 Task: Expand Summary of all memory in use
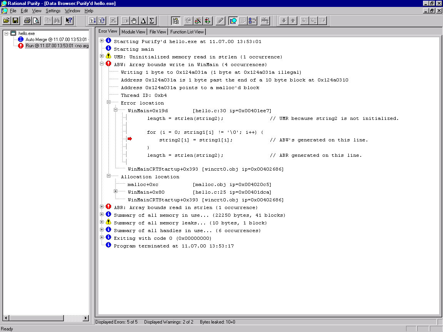102,214
